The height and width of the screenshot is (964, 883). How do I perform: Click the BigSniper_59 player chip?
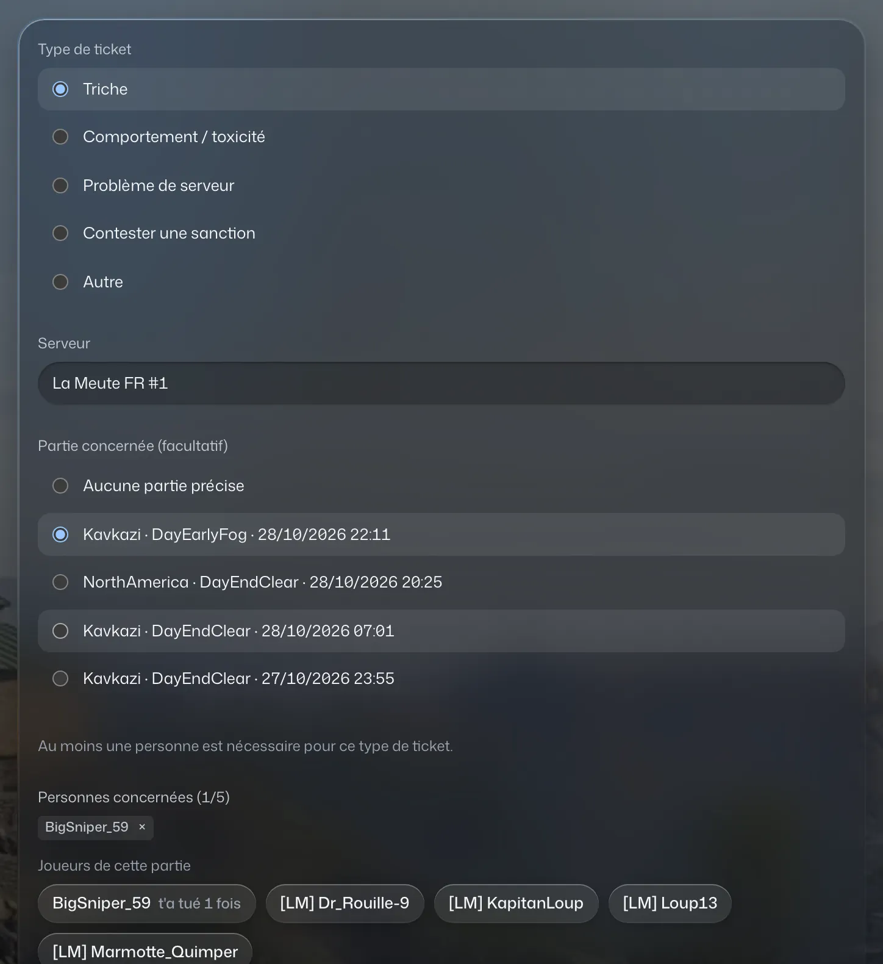[146, 903]
